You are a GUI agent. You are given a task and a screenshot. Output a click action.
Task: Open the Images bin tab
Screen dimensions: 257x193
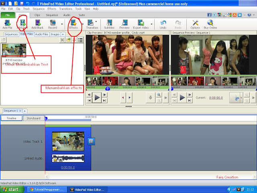55,34
